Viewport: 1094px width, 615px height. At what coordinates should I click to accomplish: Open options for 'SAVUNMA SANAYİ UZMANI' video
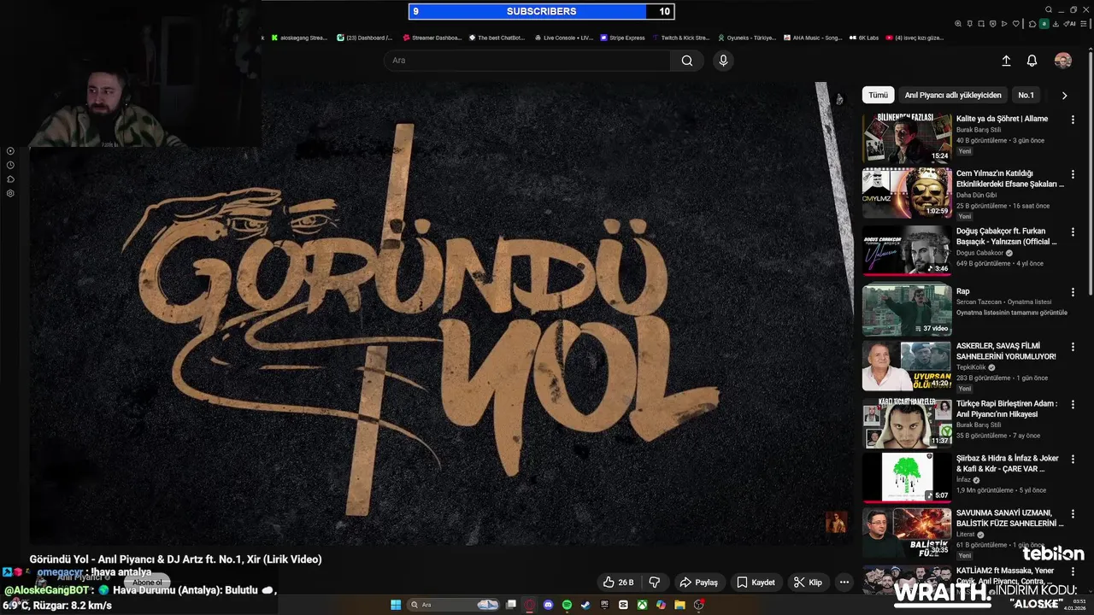[x=1073, y=514]
